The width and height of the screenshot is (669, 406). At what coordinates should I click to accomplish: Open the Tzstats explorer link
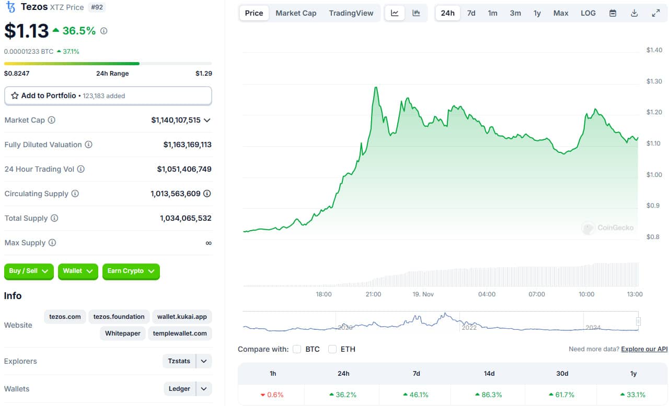pos(179,361)
